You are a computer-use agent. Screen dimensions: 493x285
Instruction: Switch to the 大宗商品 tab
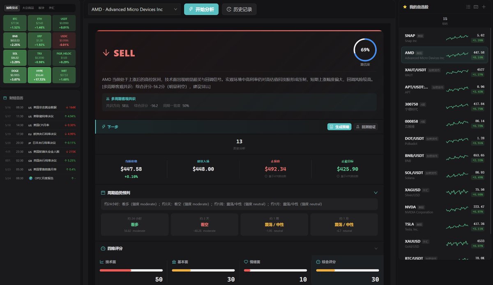click(28, 8)
